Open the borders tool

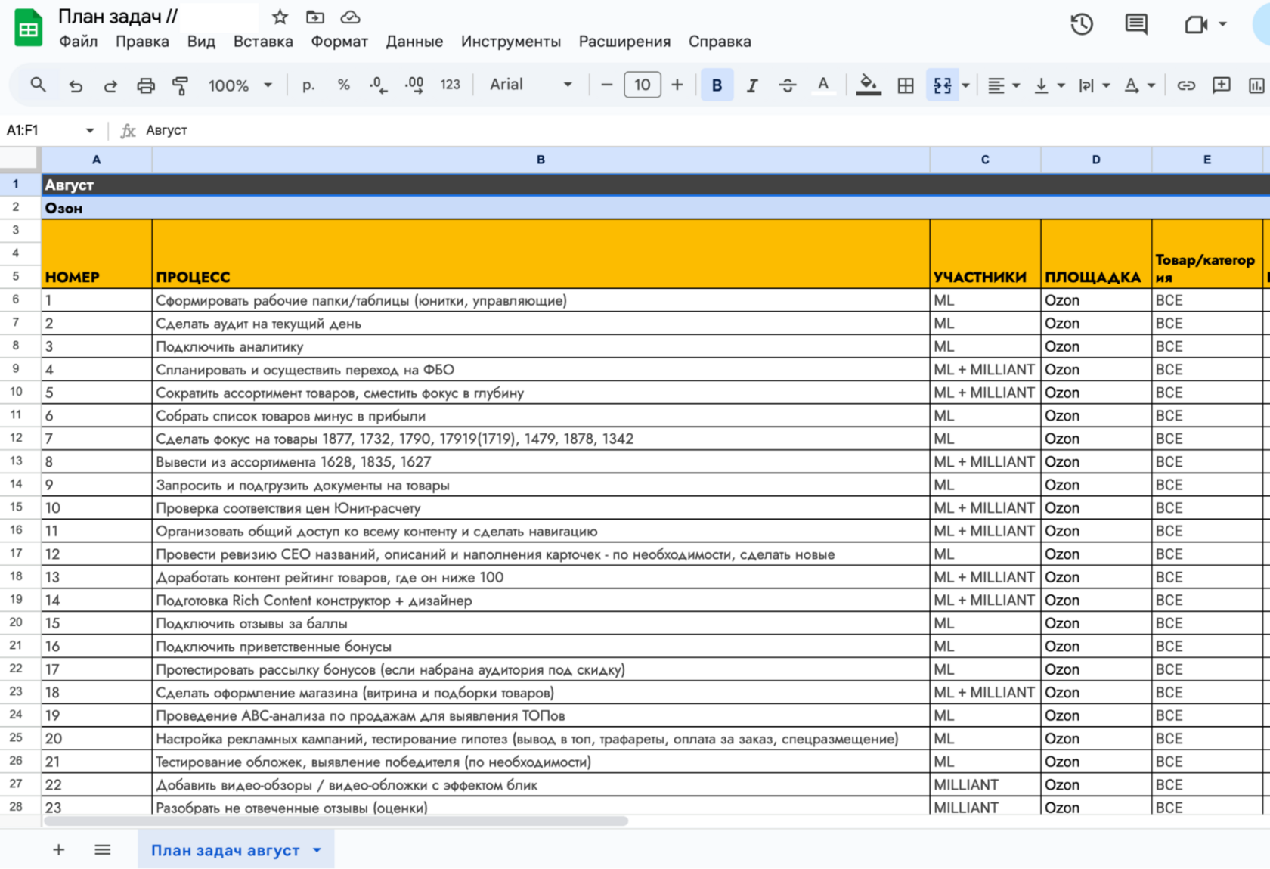[x=905, y=85]
